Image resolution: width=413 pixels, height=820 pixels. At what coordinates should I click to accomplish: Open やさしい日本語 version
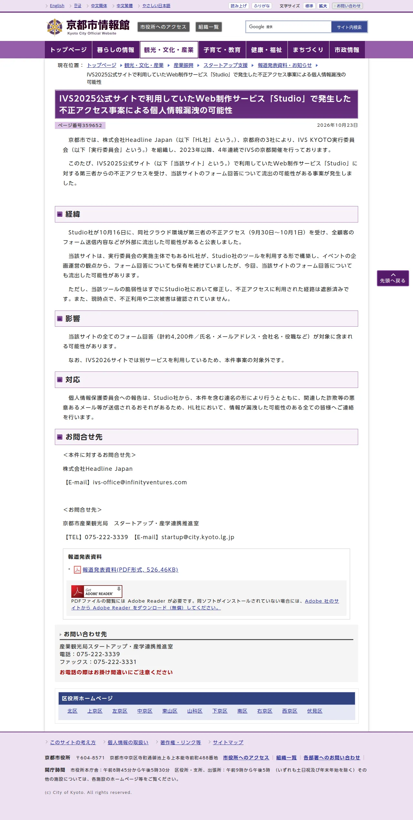pos(156,6)
